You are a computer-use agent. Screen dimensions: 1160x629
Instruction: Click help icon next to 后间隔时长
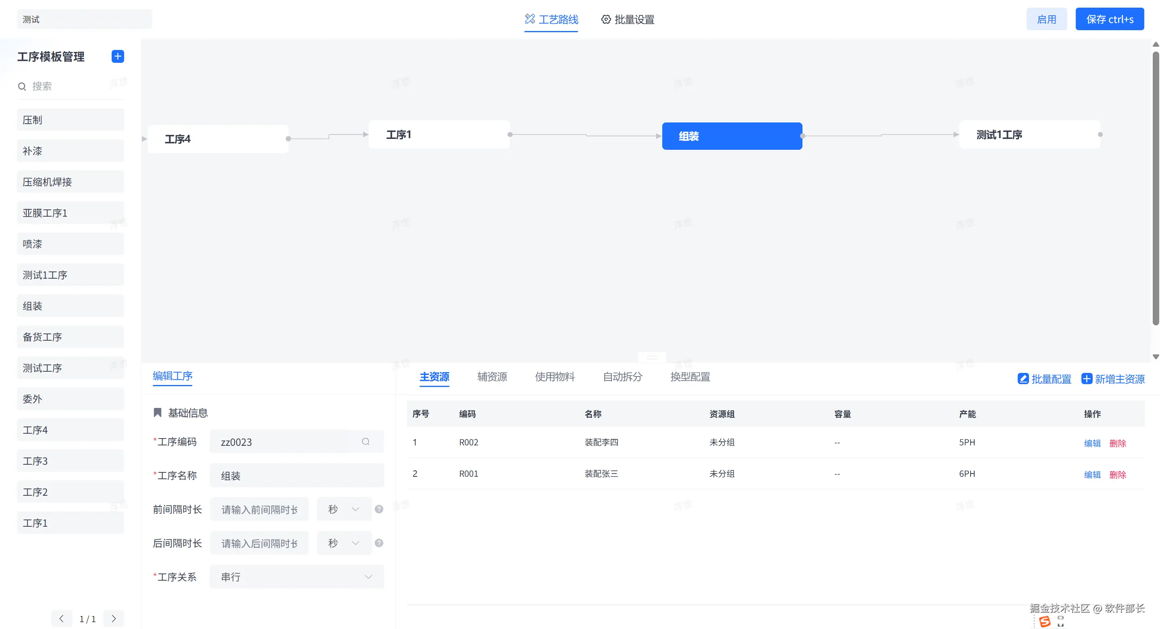379,542
